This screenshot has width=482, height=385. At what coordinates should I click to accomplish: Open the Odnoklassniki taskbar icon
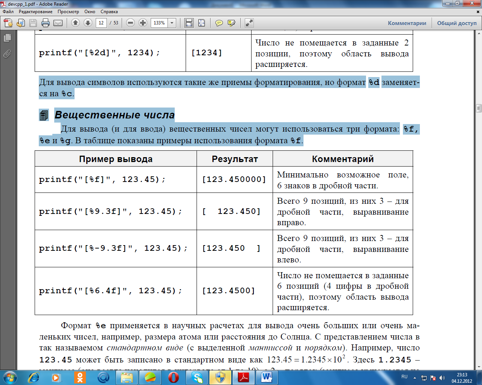click(x=80, y=377)
